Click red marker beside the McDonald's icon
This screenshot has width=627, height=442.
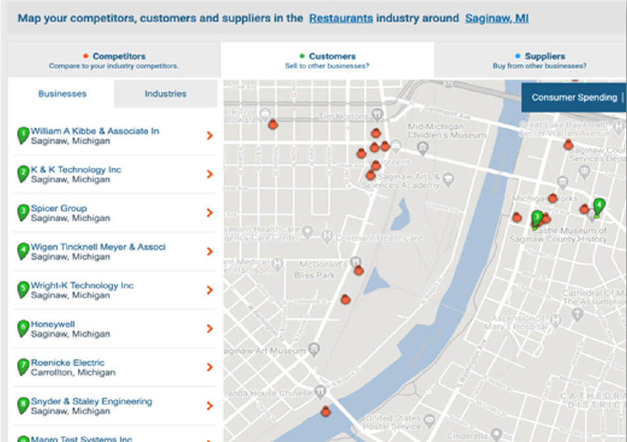(359, 270)
